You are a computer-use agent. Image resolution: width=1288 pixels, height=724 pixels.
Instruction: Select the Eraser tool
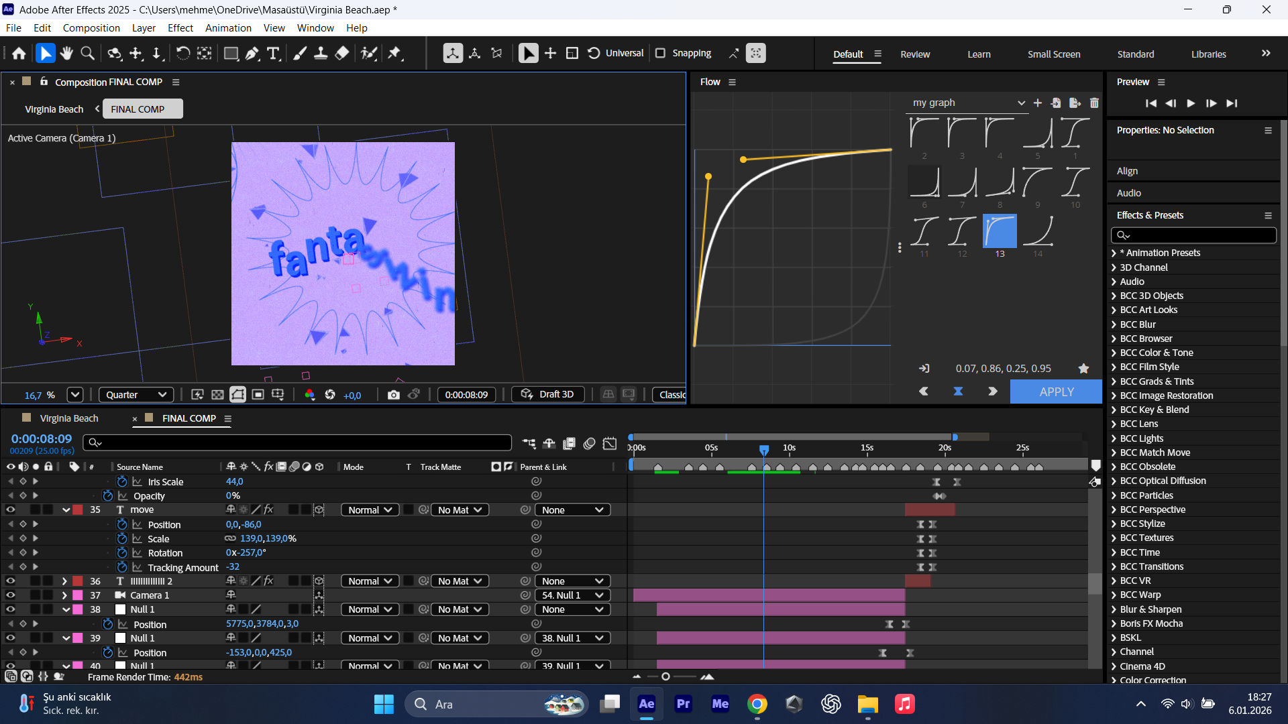(x=342, y=54)
